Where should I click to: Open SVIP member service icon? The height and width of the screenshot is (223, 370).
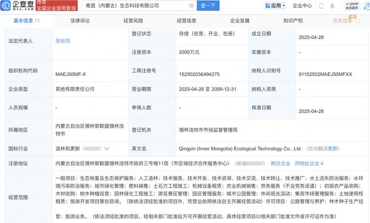[352, 6]
